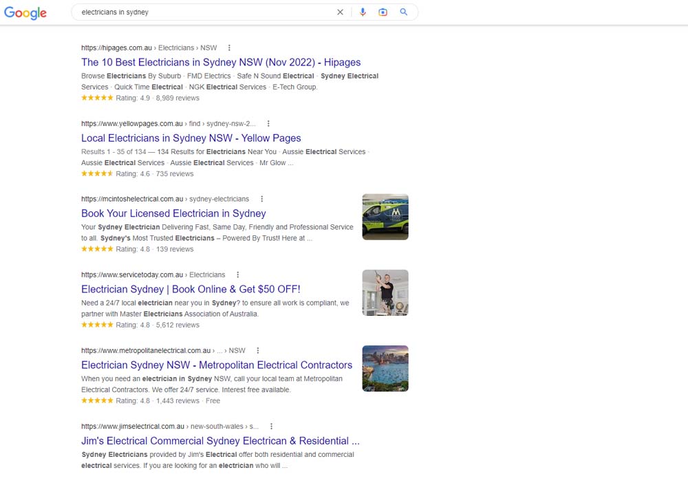688x481 pixels.
Task: Open 'Book Your Licensed Electrician in Sydney' link
Action: [173, 213]
